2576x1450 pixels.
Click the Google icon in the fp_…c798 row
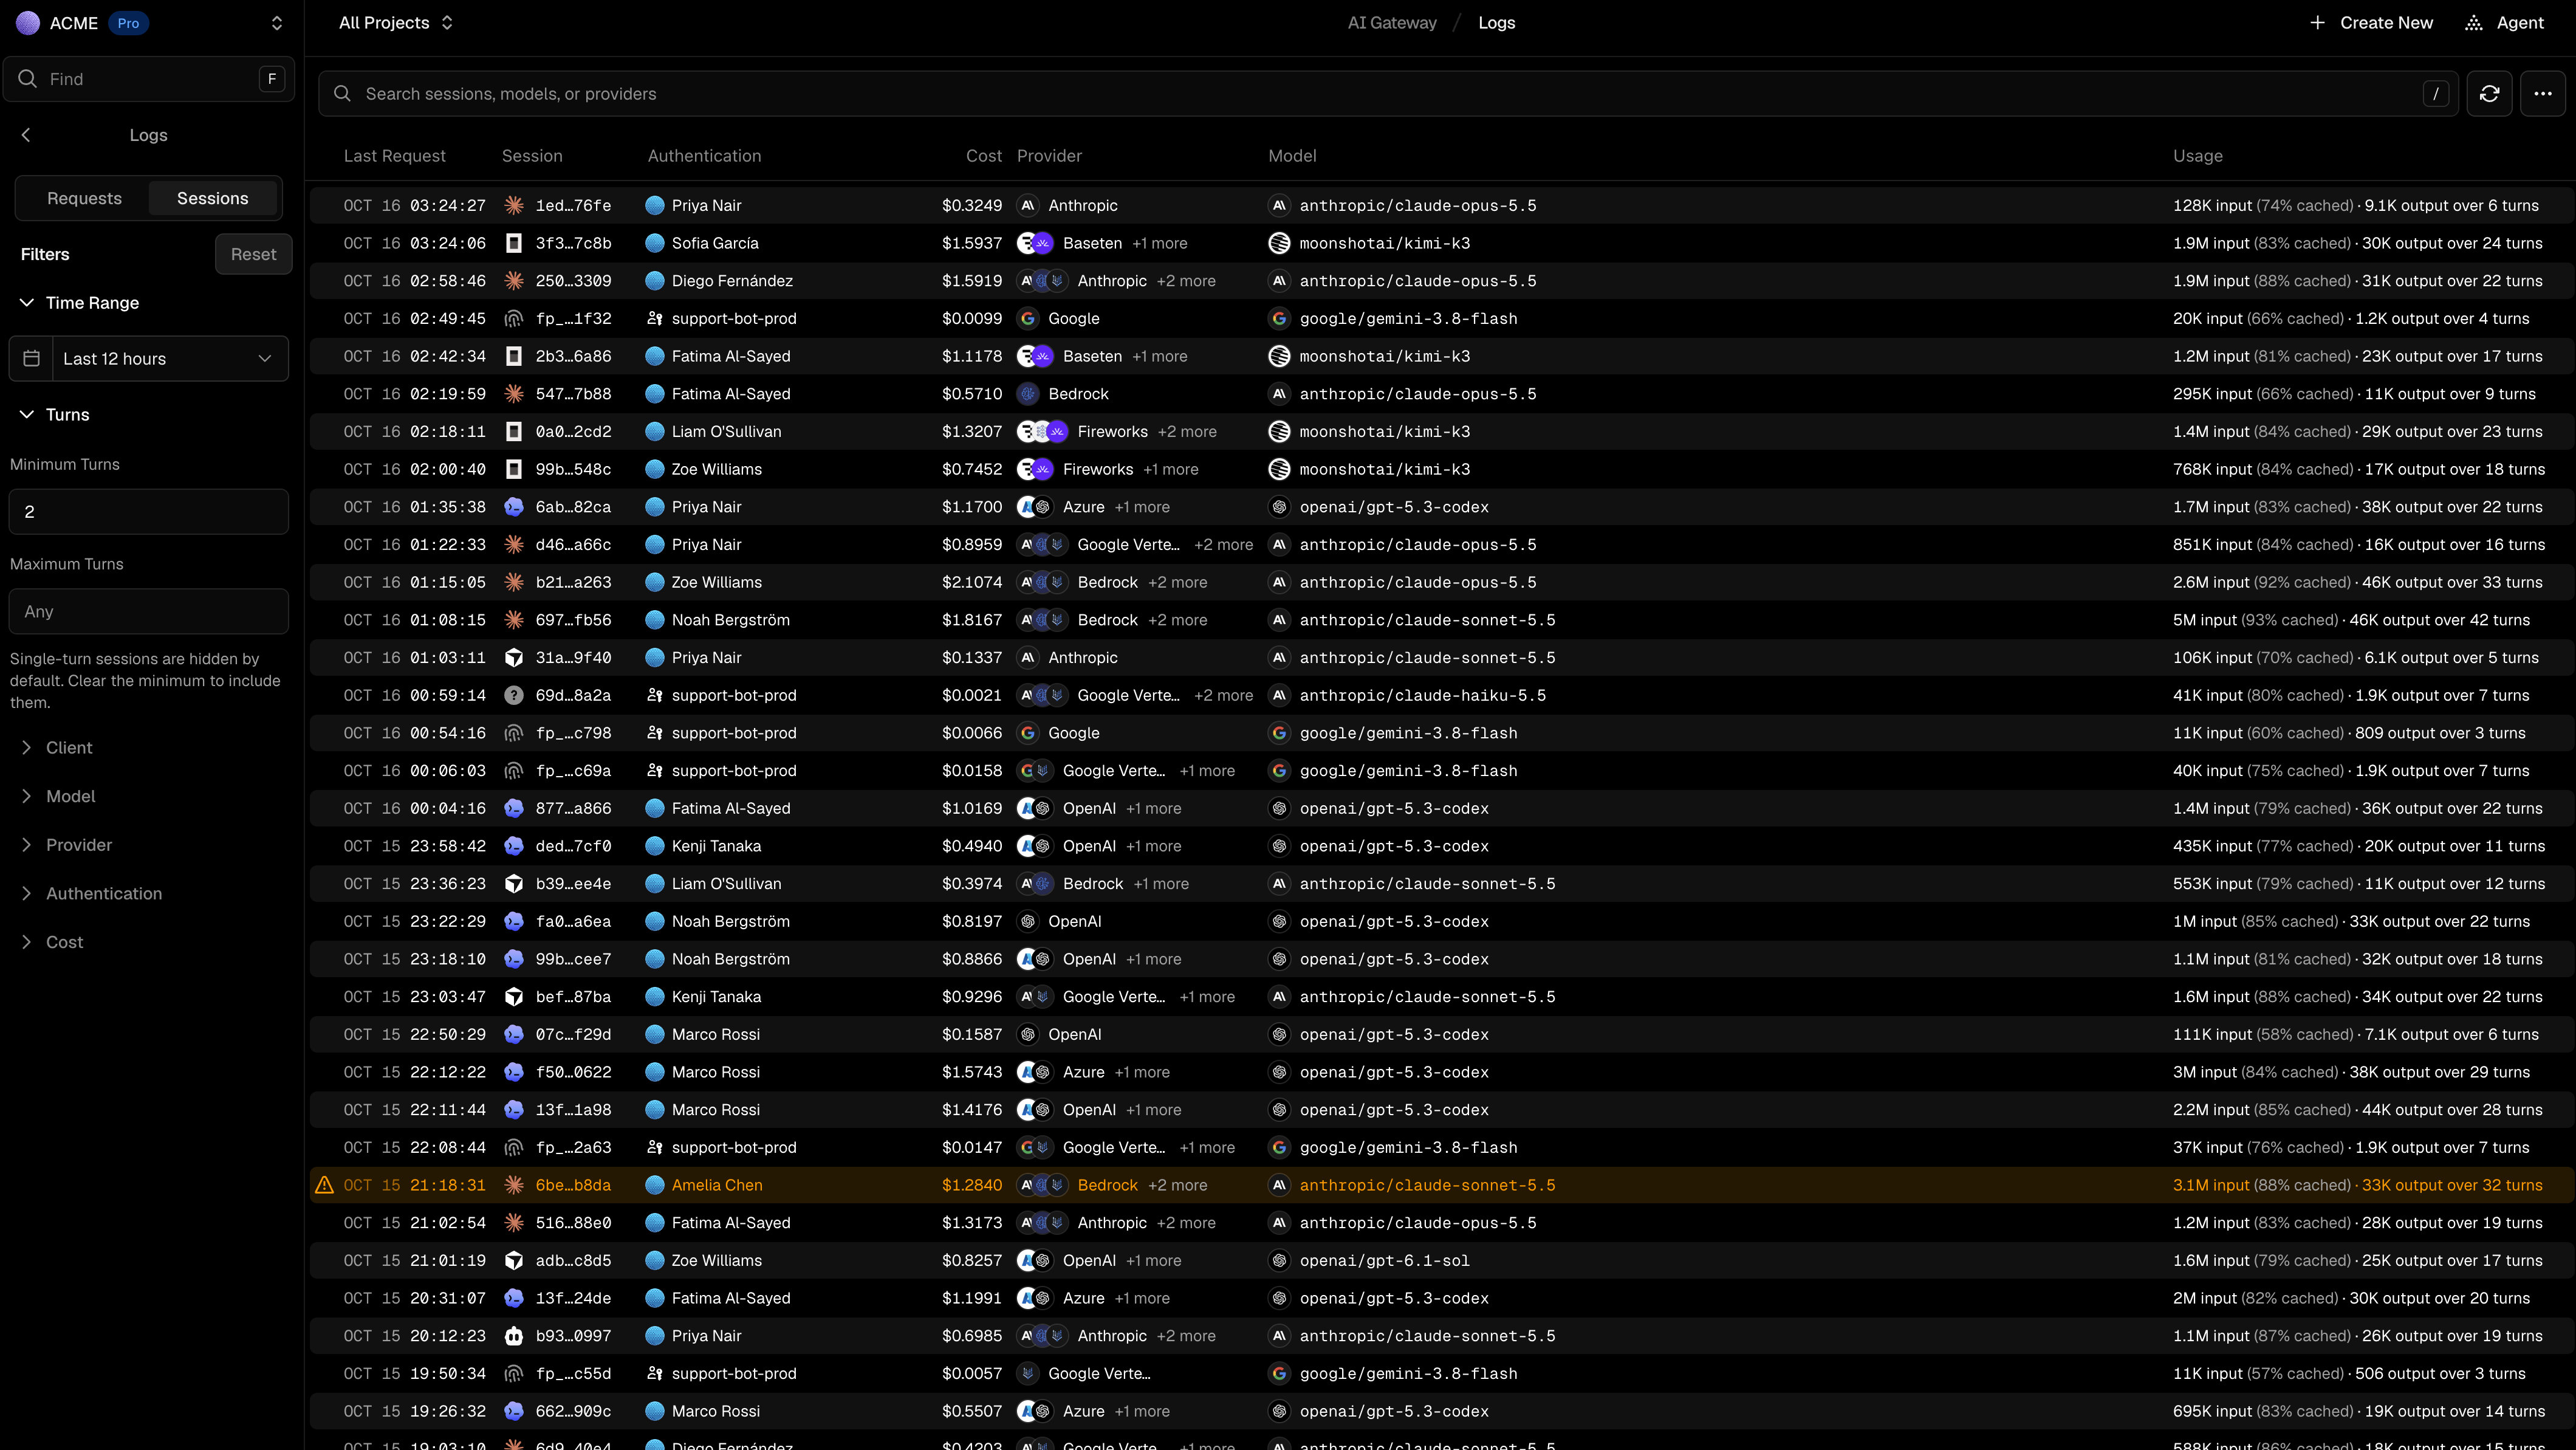1027,733
